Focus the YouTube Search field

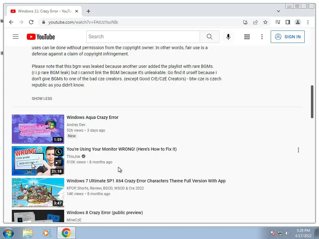click(143, 37)
